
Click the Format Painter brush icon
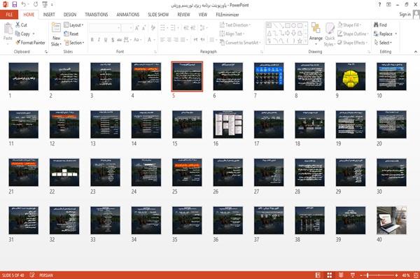point(17,43)
